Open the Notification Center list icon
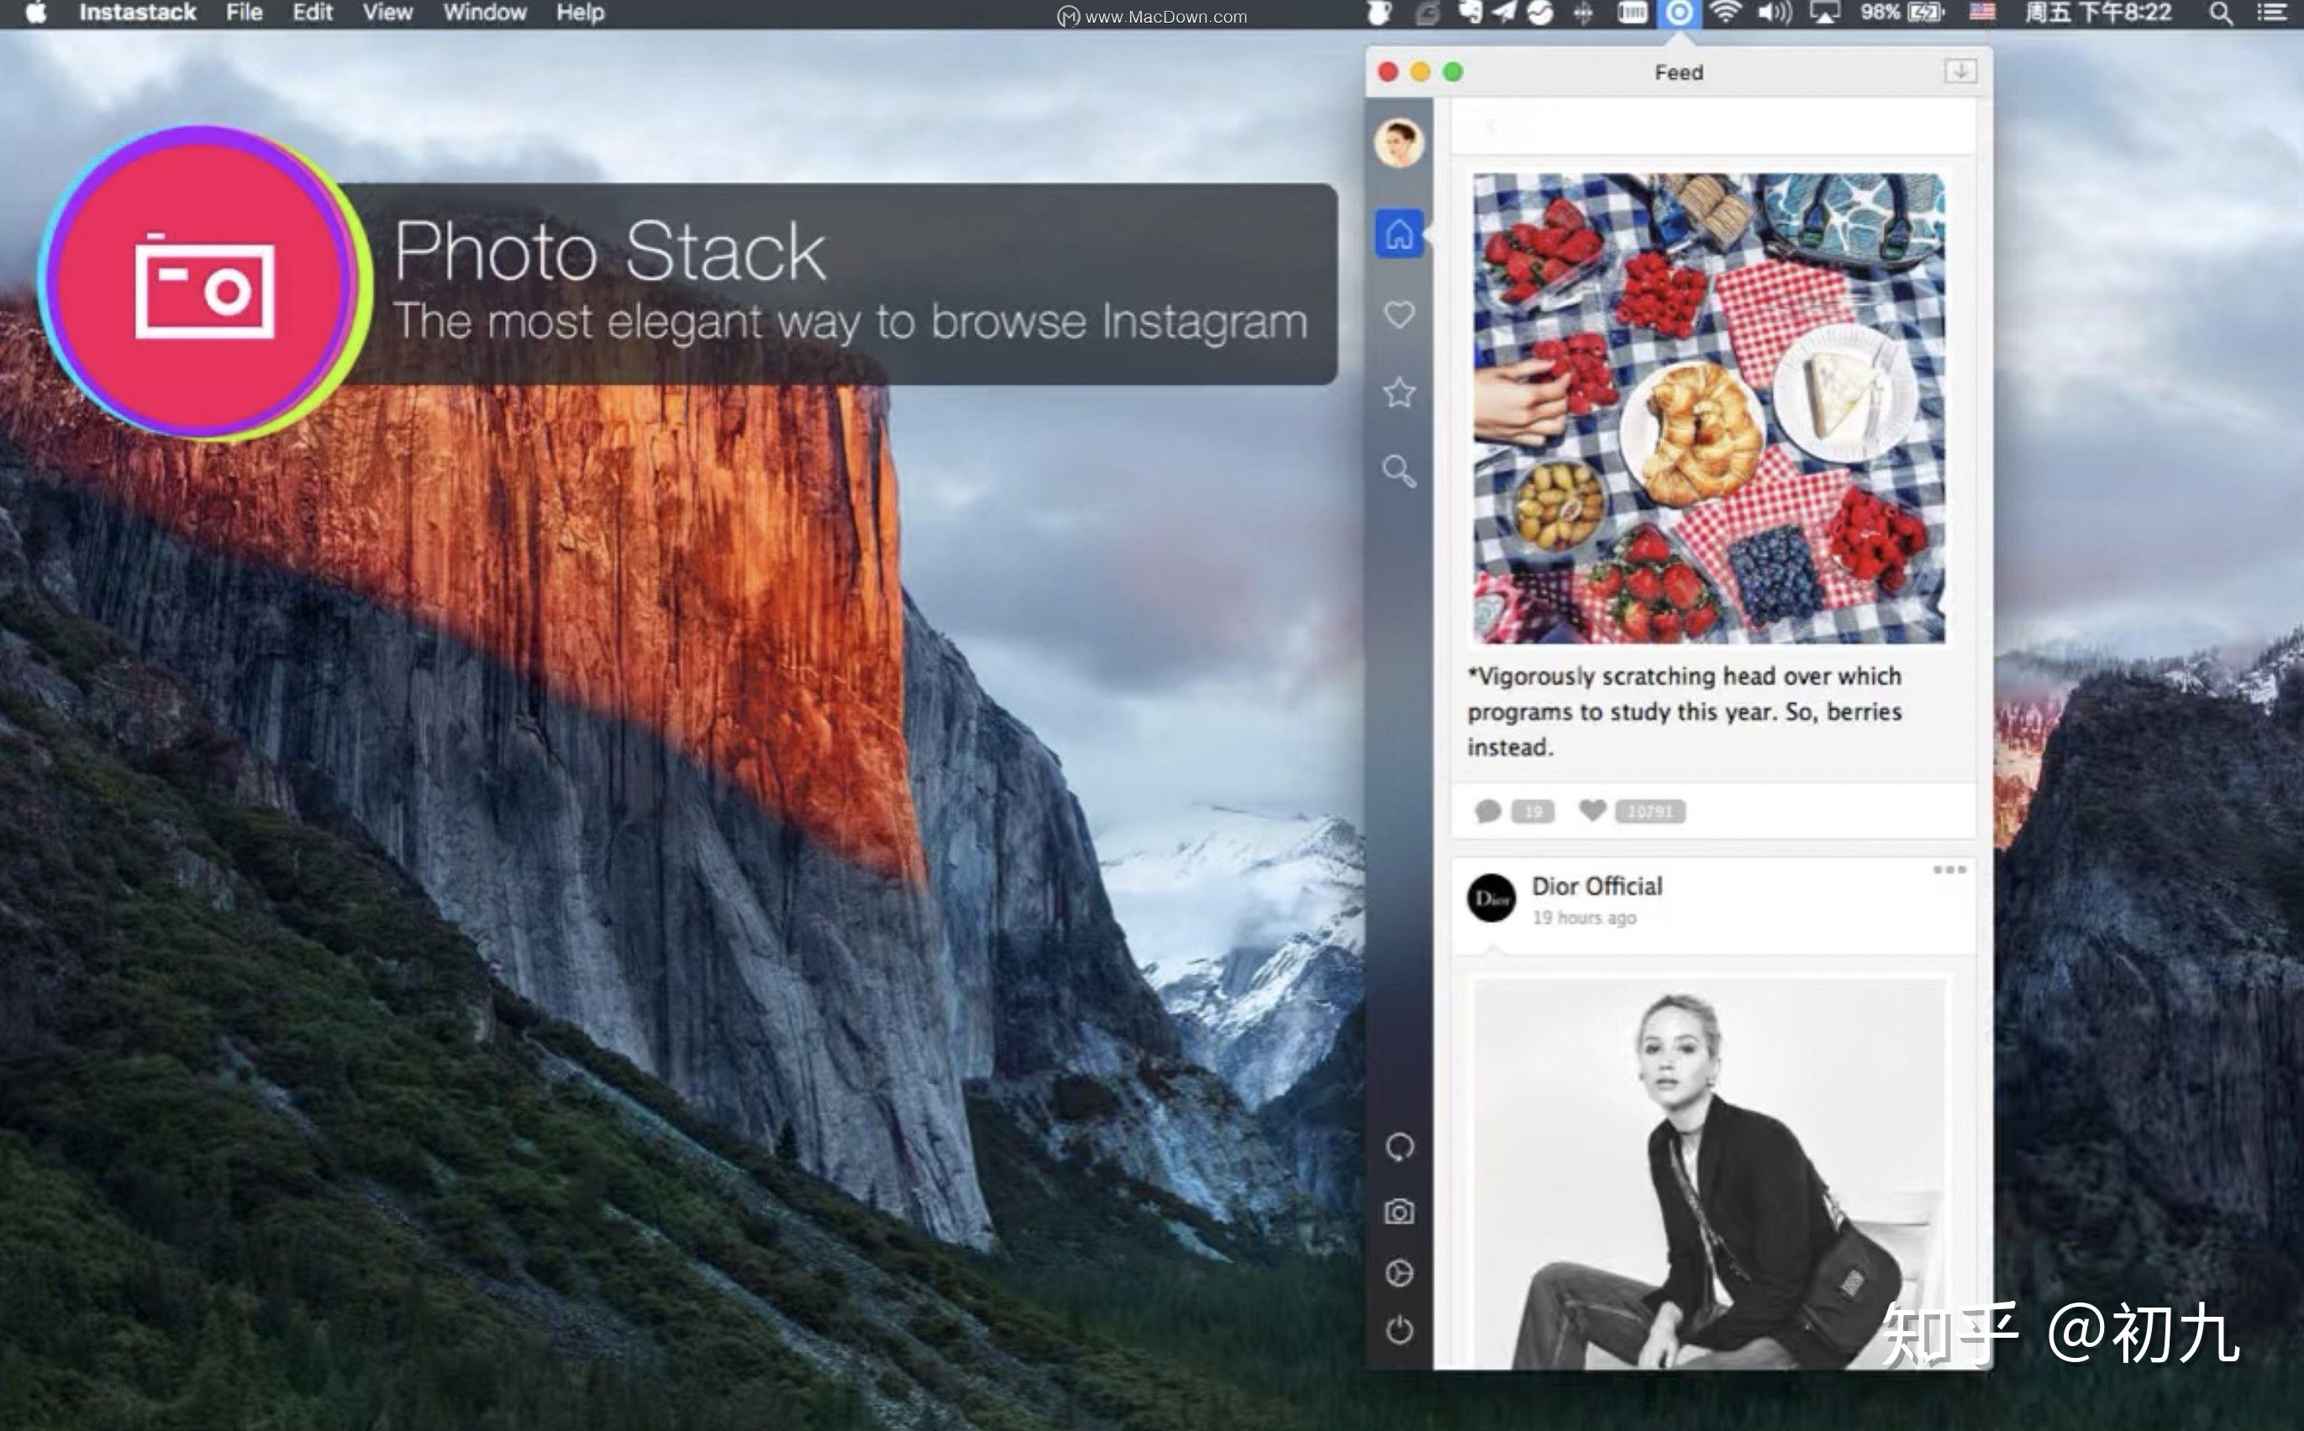The height and width of the screenshot is (1431, 2304). (x=2272, y=13)
